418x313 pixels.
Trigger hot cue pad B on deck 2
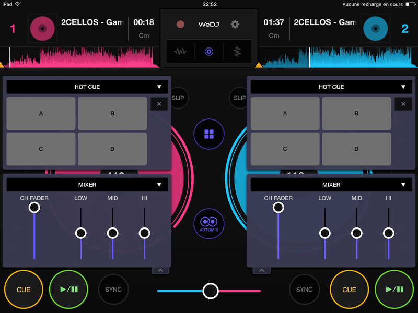[x=356, y=113]
